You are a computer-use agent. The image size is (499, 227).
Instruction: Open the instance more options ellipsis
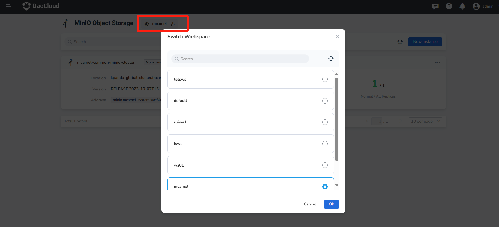438,63
